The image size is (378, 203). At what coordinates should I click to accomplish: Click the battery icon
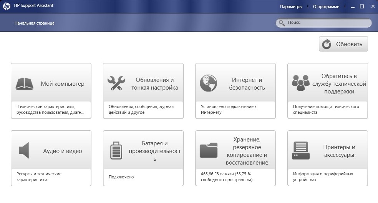pyautogui.click(x=116, y=150)
